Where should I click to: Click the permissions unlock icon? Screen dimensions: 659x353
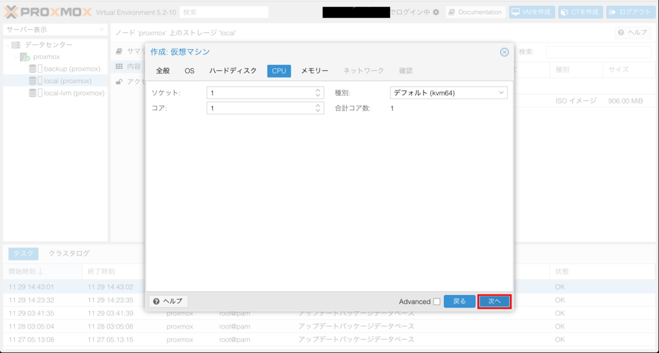pyautogui.click(x=119, y=82)
